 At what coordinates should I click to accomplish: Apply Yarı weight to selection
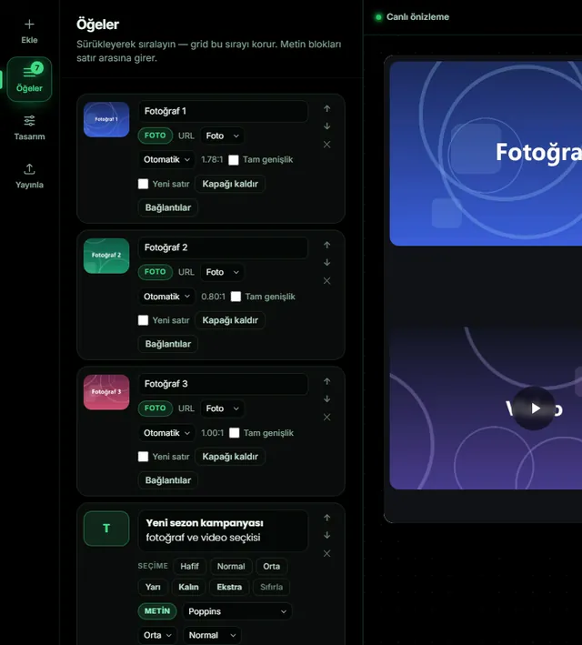point(153,587)
